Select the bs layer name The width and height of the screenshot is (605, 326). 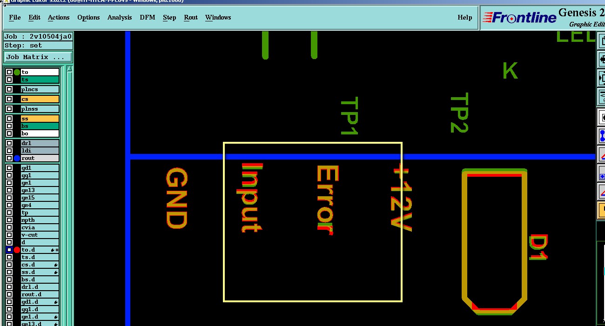click(40, 126)
